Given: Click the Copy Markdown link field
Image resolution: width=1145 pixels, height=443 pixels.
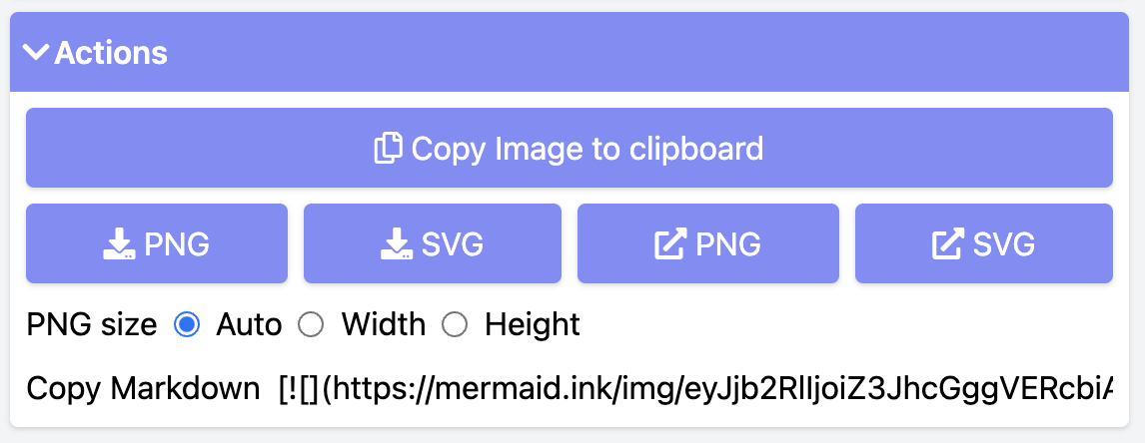Looking at the screenshot, I should click(696, 389).
